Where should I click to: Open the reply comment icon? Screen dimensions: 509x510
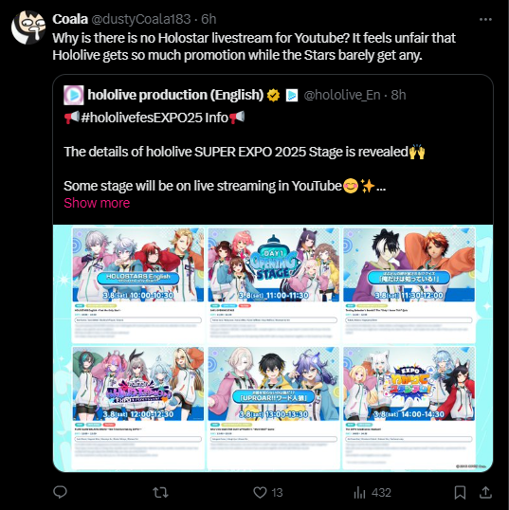[x=60, y=492]
